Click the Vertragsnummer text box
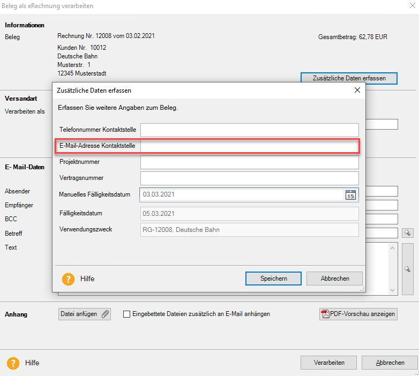The height and width of the screenshot is (376, 419). pos(249,178)
